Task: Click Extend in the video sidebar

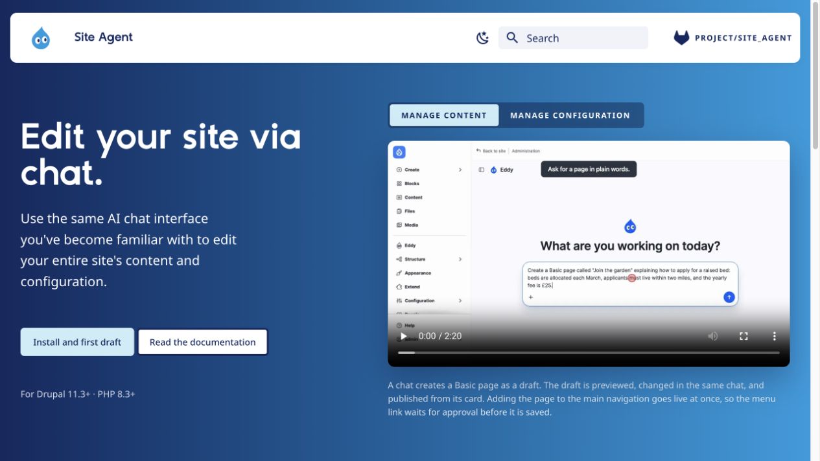Action: coord(412,287)
